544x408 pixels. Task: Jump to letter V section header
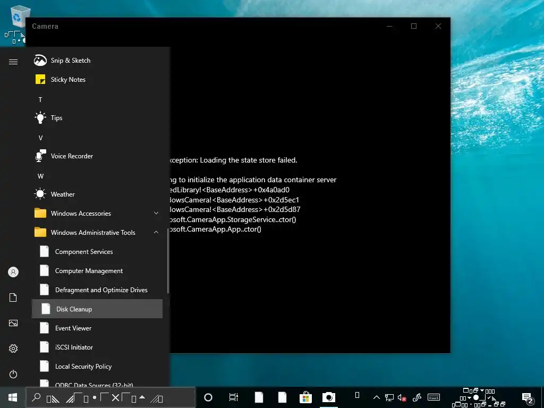click(40, 138)
